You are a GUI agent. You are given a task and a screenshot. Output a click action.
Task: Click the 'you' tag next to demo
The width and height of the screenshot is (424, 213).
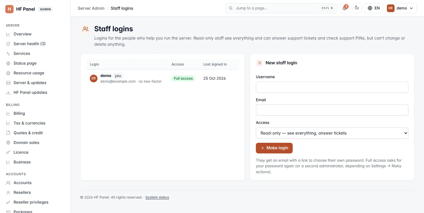[118, 76]
